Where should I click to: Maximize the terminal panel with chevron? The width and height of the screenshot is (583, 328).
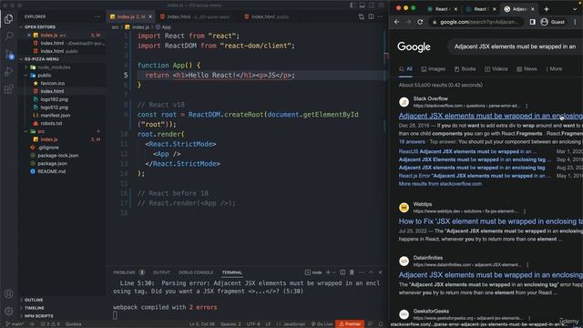(371, 272)
